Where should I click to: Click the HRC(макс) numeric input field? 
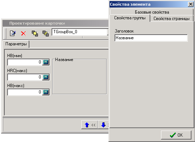coord(25,77)
